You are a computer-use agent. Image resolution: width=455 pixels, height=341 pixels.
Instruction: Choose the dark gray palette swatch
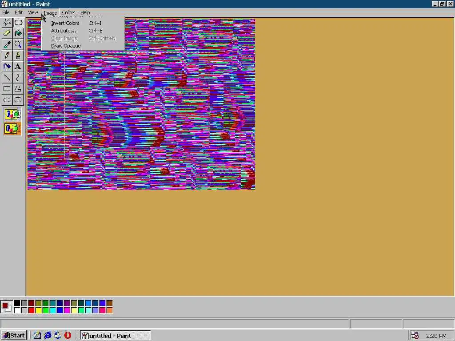(x=24, y=303)
